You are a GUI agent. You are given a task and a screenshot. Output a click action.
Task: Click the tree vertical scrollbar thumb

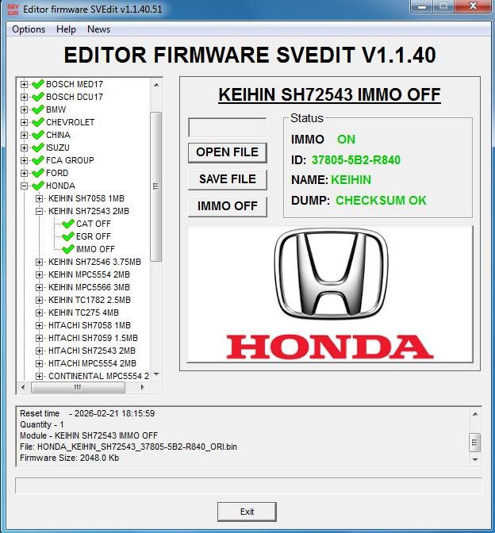155,186
